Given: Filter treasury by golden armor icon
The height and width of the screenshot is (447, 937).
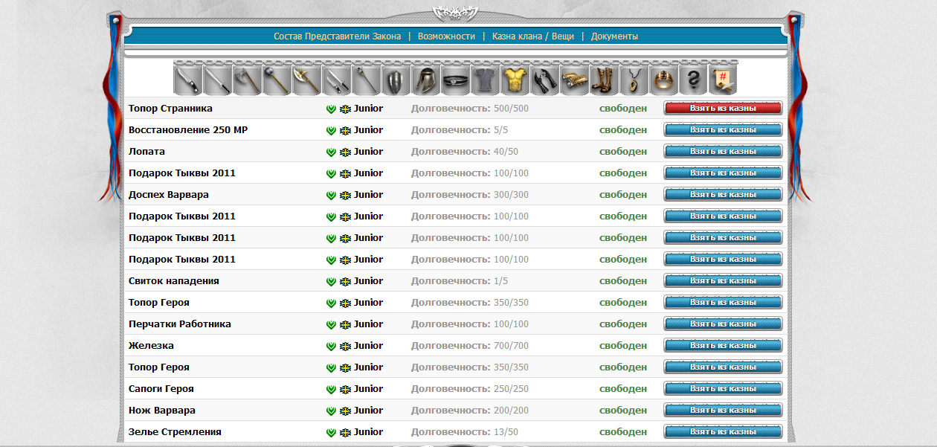Looking at the screenshot, I should pyautogui.click(x=515, y=79).
